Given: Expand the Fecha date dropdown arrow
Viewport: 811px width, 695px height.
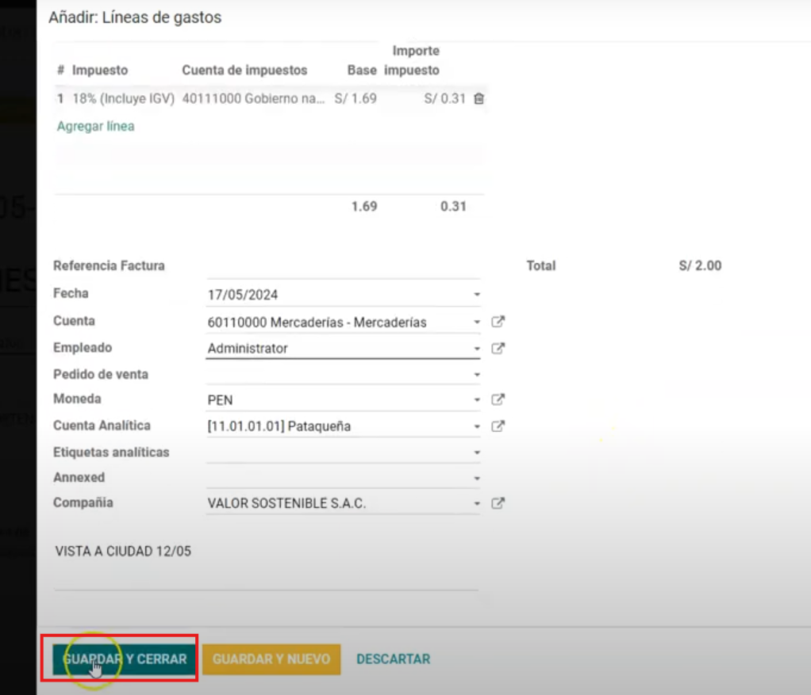Looking at the screenshot, I should 477,295.
